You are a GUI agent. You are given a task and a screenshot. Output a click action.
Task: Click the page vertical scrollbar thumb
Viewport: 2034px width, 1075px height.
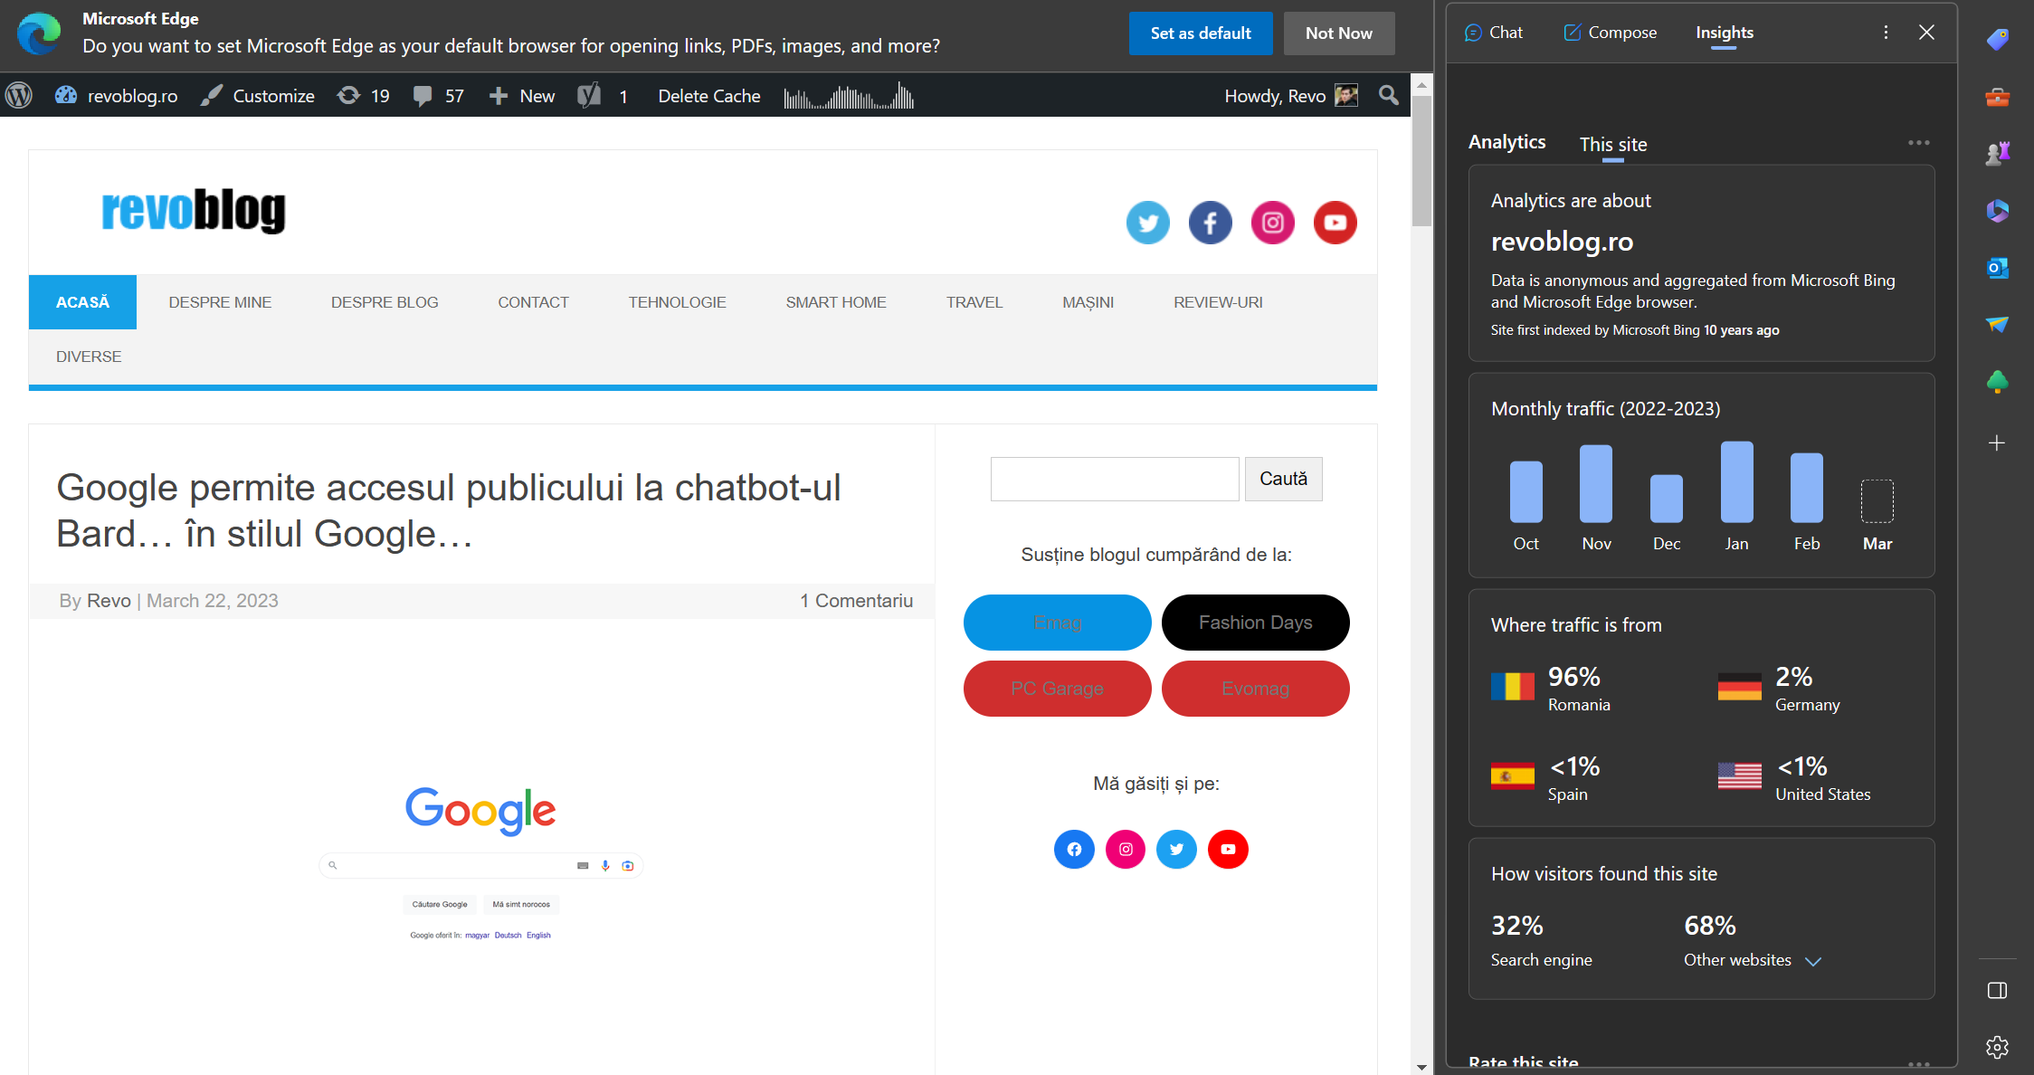[x=1421, y=161]
